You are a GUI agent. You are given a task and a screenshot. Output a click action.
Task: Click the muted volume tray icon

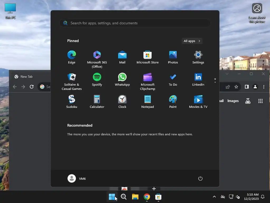coord(238,197)
